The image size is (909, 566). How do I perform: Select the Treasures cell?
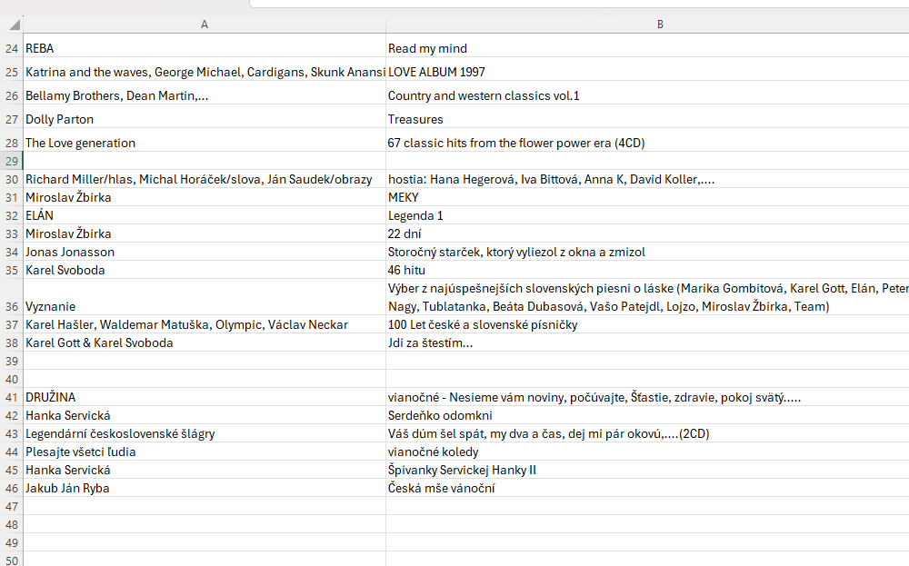pos(647,119)
